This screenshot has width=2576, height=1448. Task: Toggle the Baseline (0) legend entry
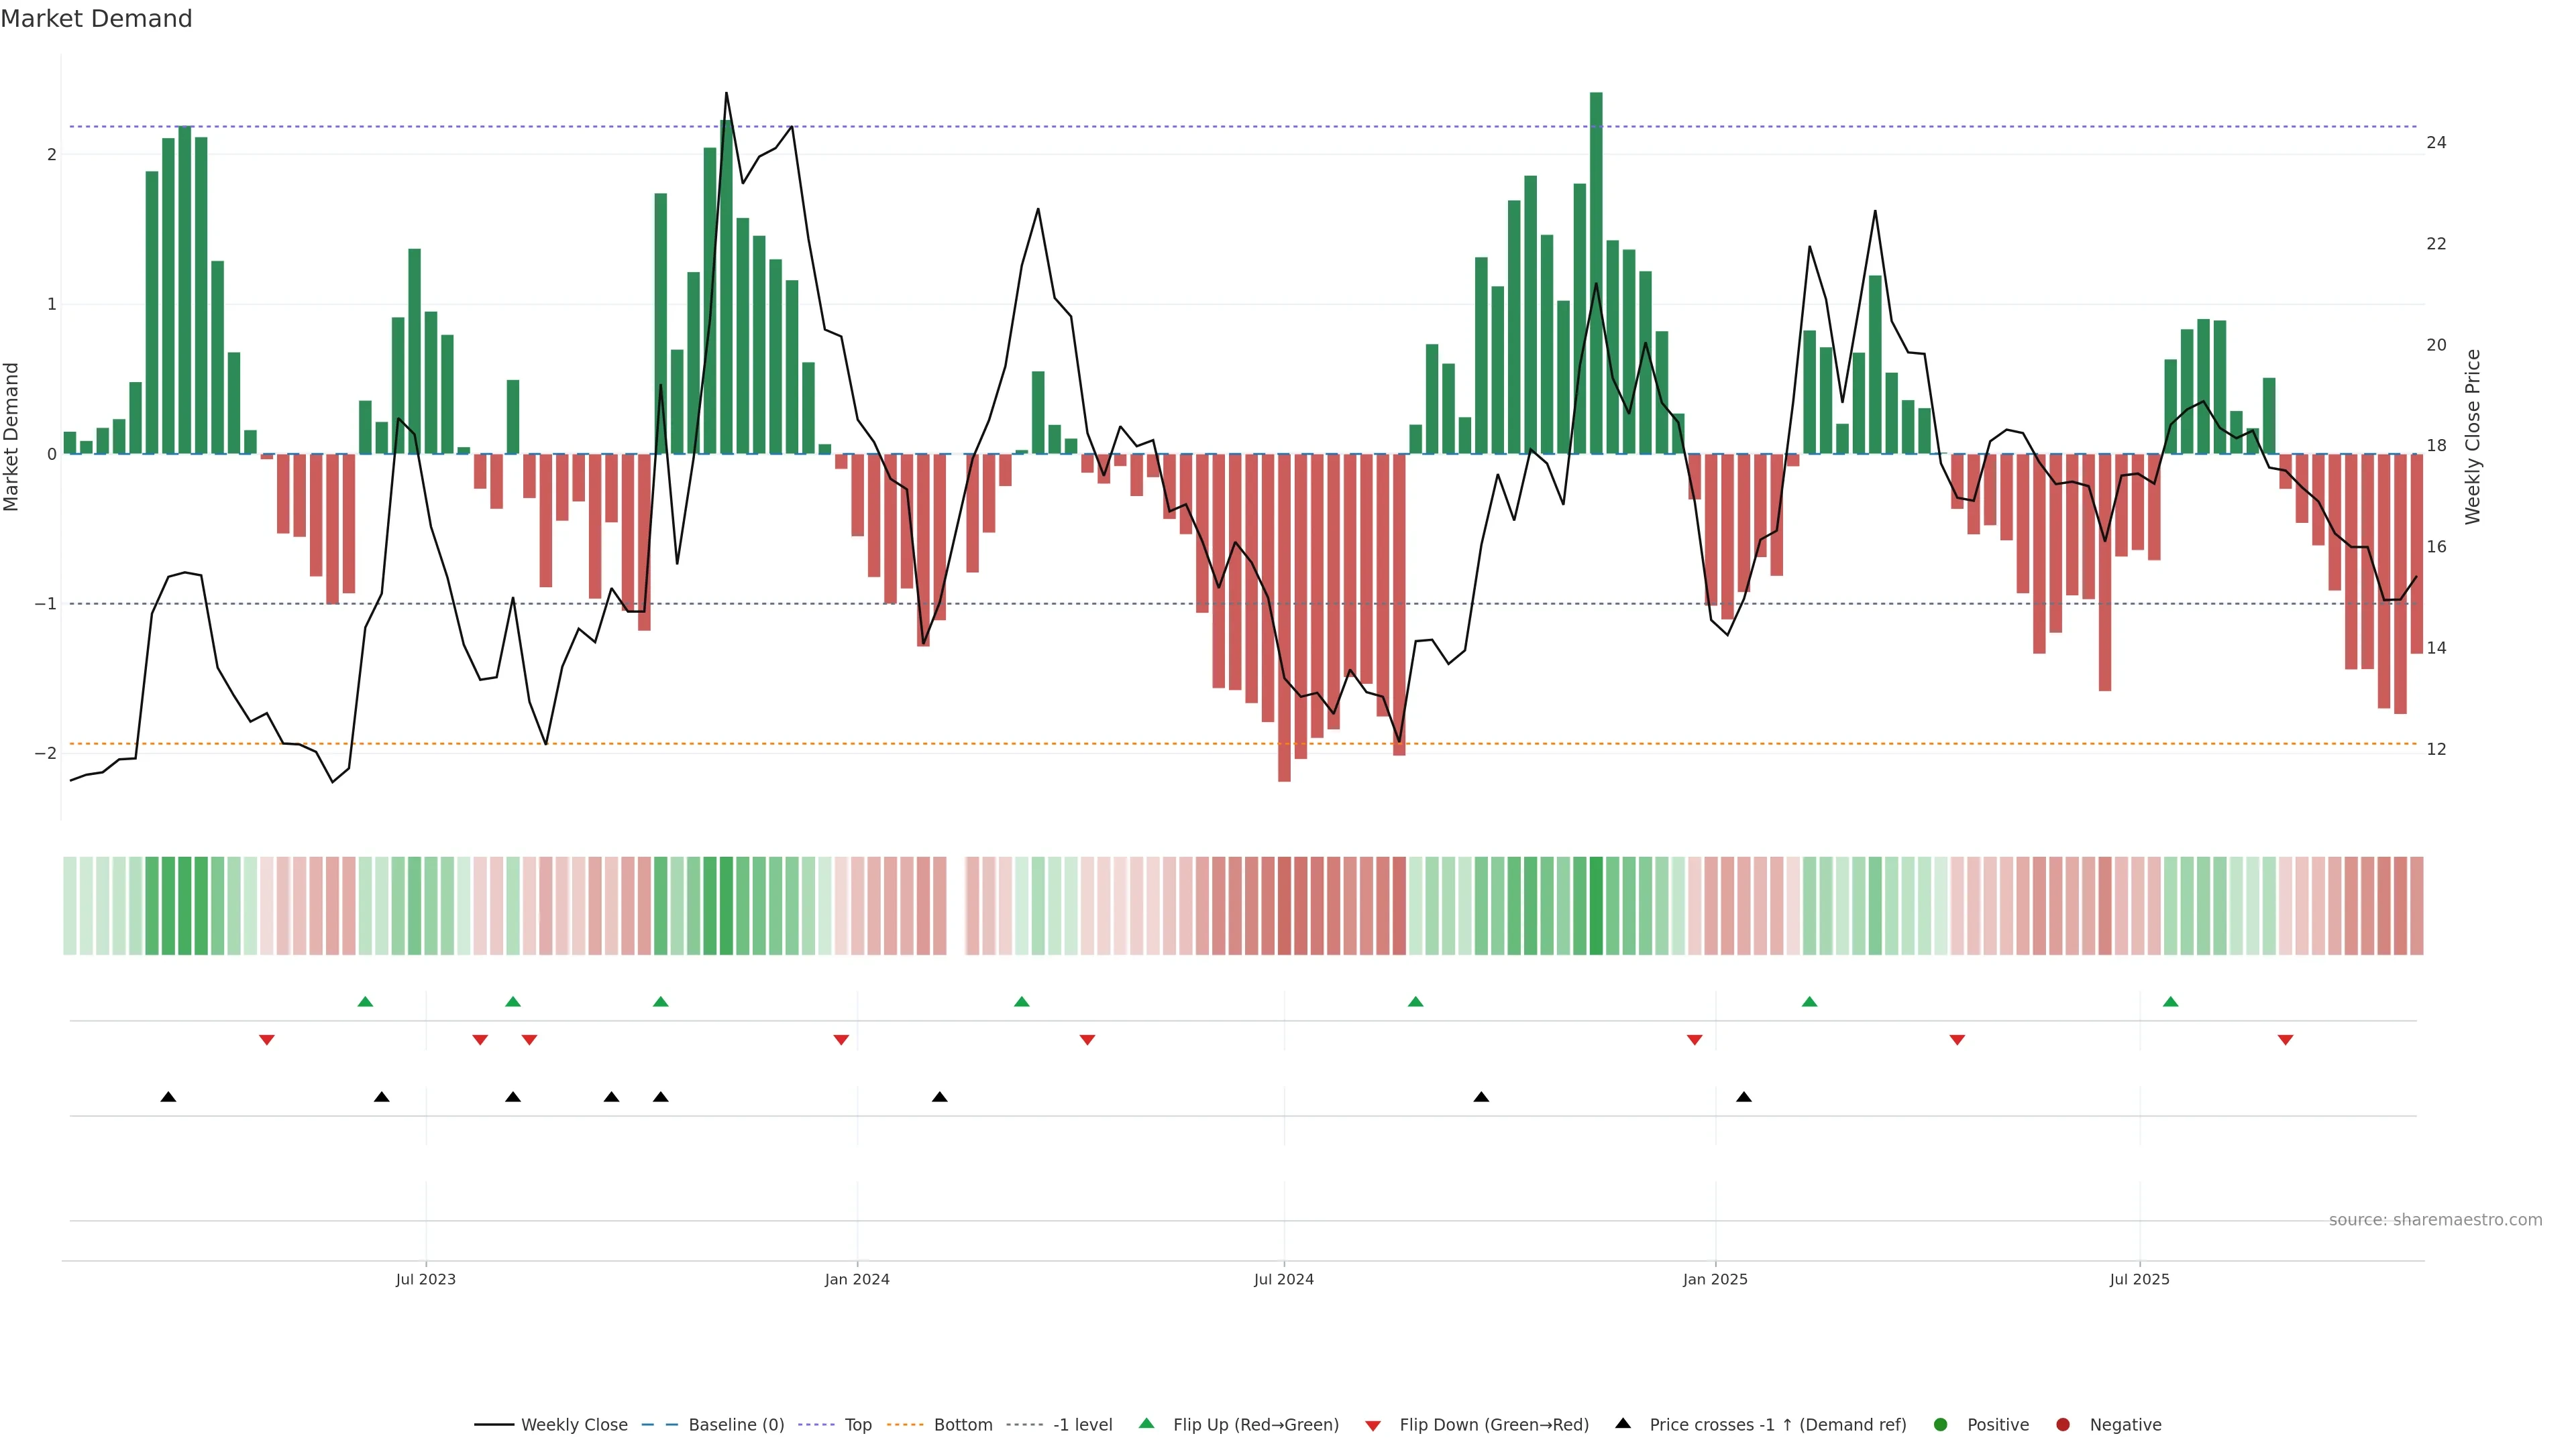pyautogui.click(x=736, y=1424)
